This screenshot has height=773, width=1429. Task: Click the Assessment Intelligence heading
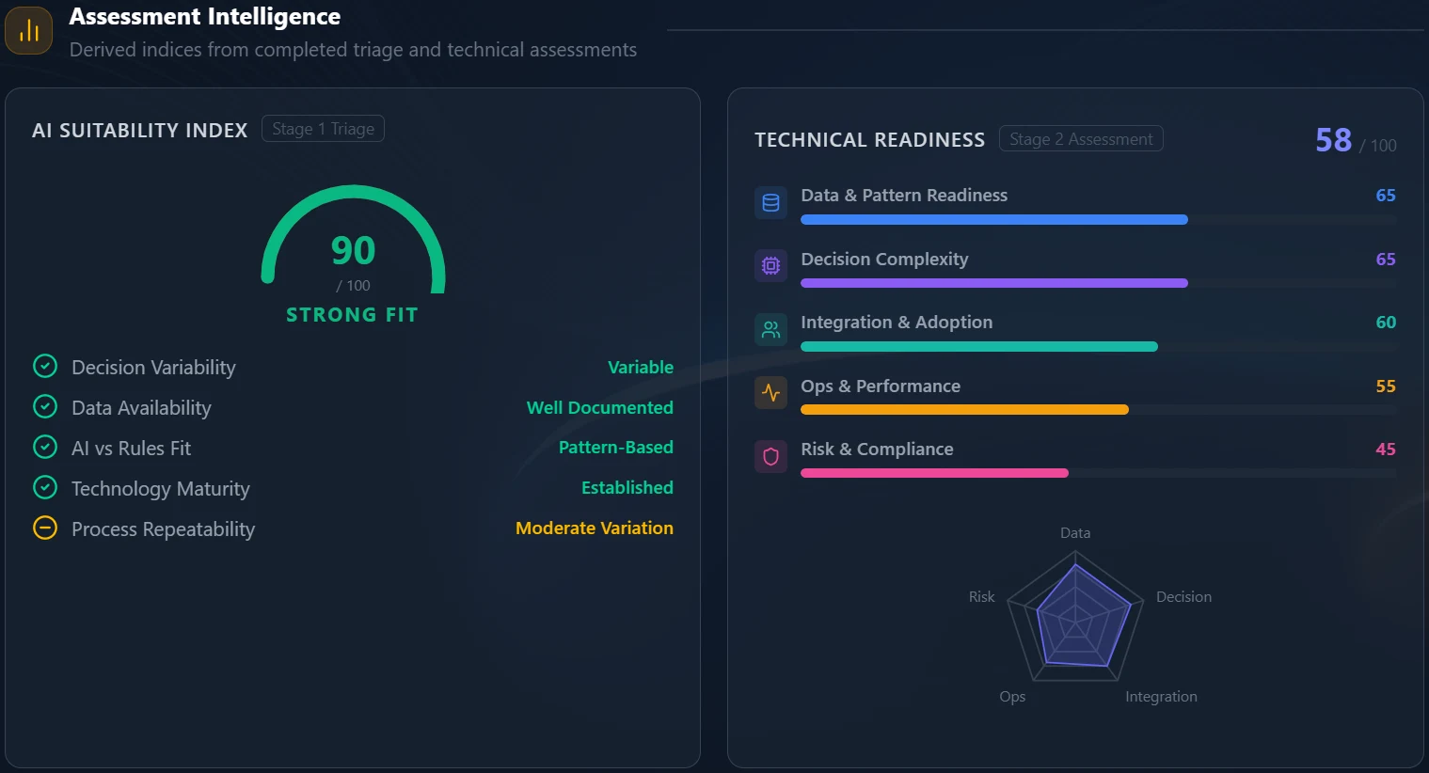pyautogui.click(x=205, y=17)
